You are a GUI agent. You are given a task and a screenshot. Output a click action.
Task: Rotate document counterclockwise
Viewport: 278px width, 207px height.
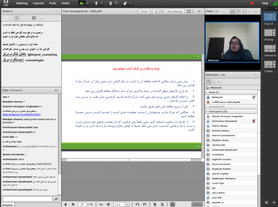[137, 204]
